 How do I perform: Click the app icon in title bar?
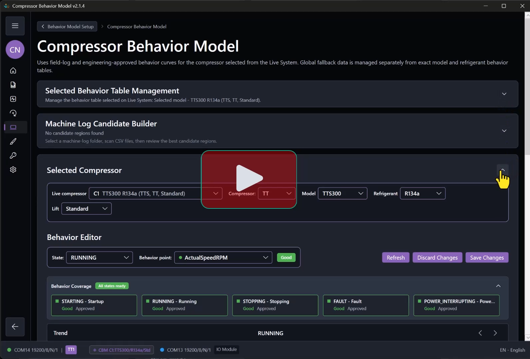pos(6,6)
